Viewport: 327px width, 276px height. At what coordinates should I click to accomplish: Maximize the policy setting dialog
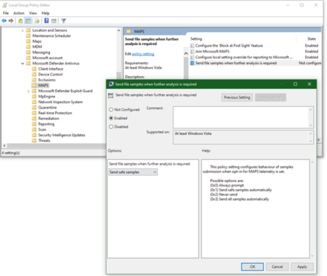(x=295, y=84)
